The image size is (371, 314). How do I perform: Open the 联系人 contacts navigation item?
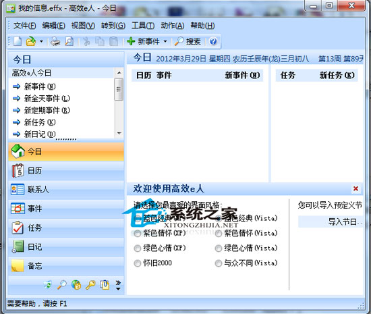66,190
